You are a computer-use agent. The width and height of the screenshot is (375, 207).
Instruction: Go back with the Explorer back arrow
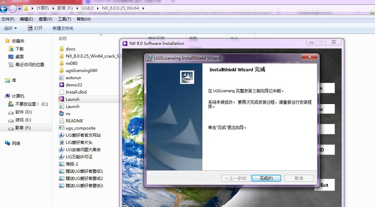[3, 9]
